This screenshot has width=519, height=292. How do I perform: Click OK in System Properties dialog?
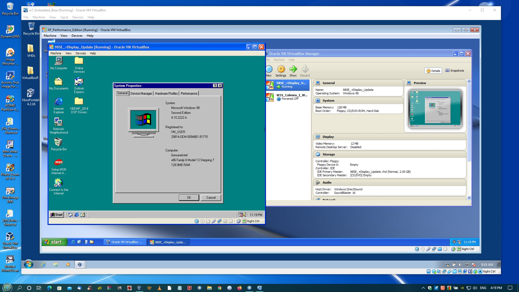tap(189, 198)
